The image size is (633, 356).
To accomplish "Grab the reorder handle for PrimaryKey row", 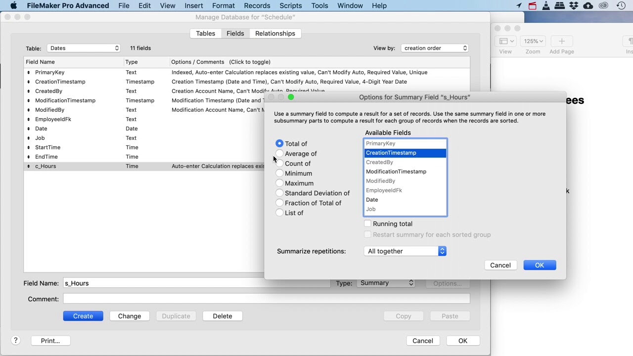I will (29, 72).
